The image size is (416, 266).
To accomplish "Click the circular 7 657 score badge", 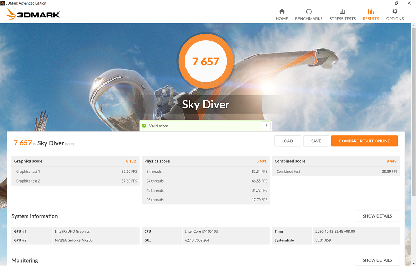I will point(206,62).
